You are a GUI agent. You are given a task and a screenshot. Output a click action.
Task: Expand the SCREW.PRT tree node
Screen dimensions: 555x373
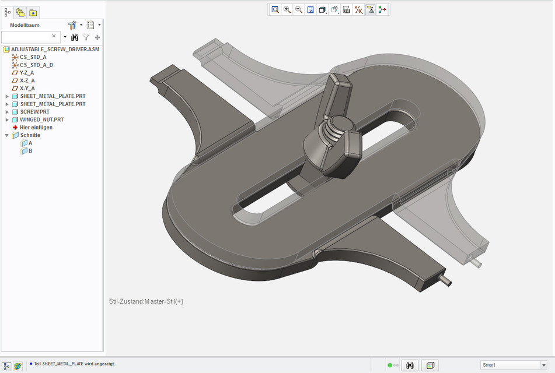tap(7, 111)
